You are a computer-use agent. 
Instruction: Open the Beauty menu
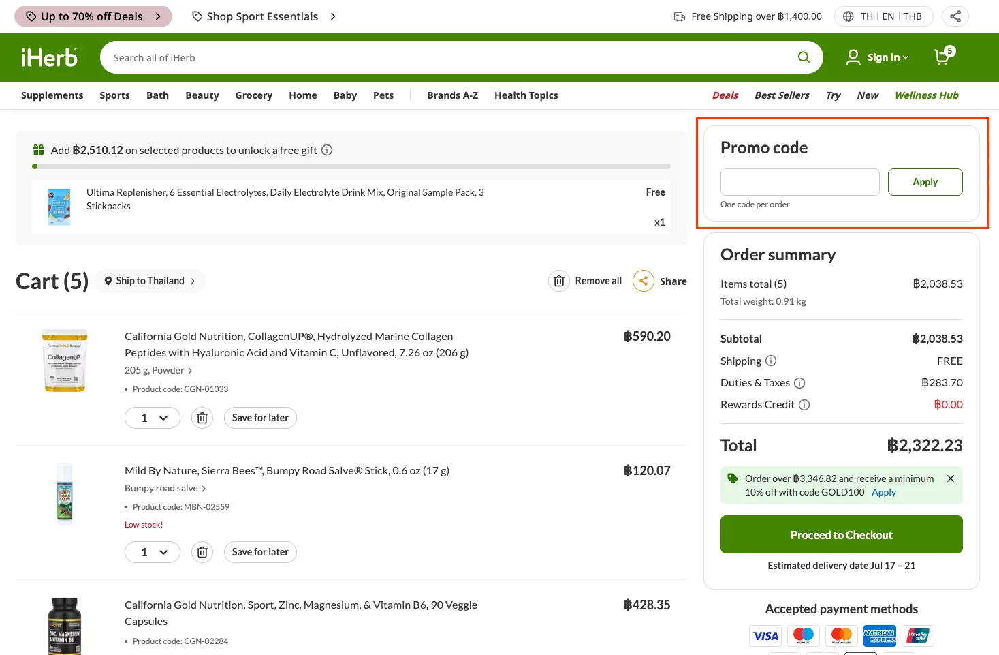click(202, 95)
